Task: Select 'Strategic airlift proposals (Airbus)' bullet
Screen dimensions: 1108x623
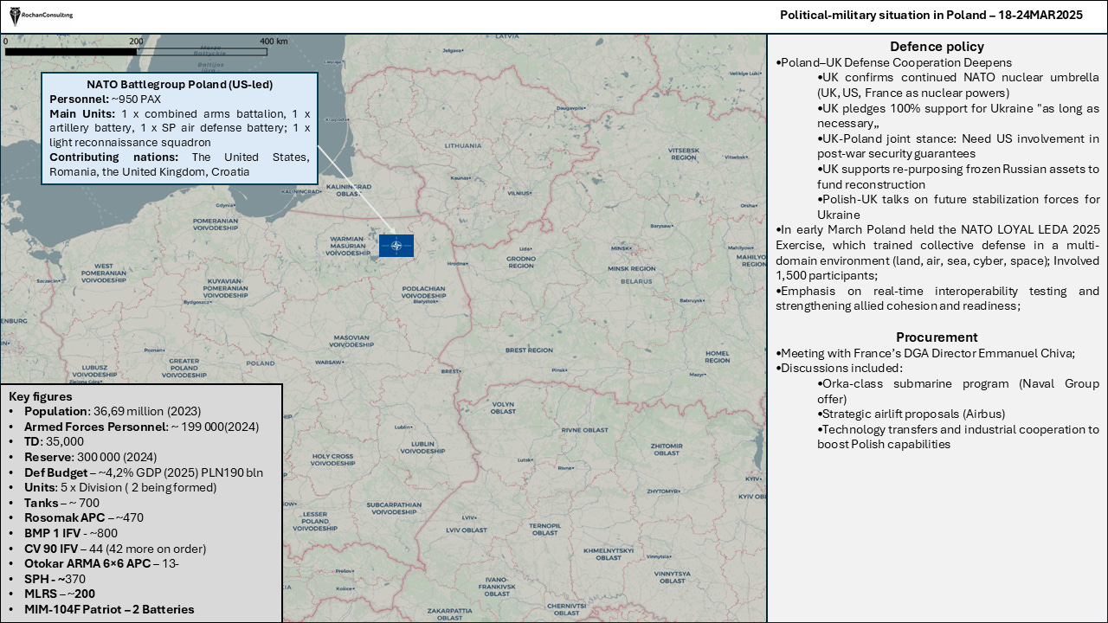Action: pyautogui.click(x=912, y=414)
